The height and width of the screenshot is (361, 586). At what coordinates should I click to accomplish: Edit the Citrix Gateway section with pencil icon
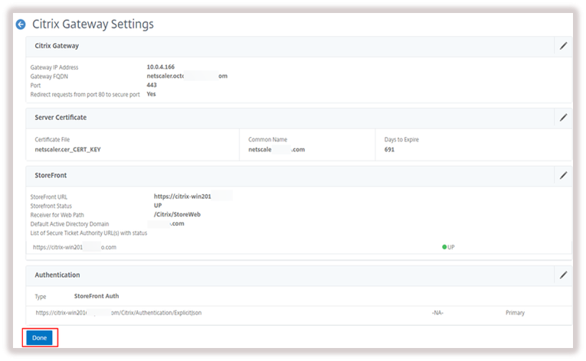click(563, 46)
